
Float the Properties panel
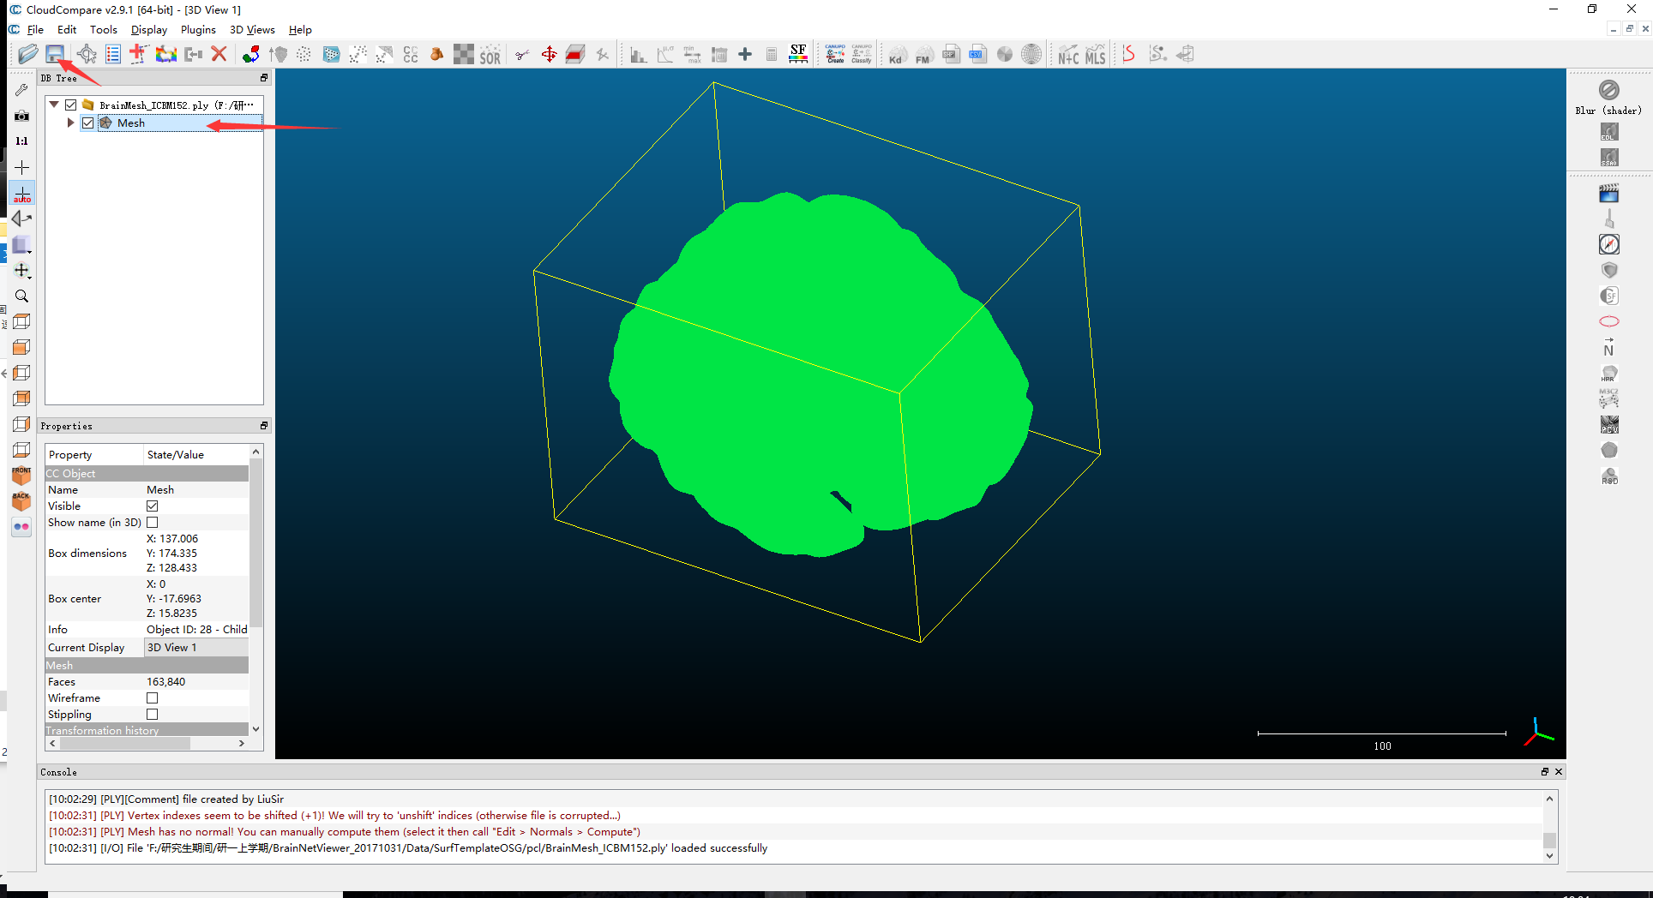coord(264,426)
